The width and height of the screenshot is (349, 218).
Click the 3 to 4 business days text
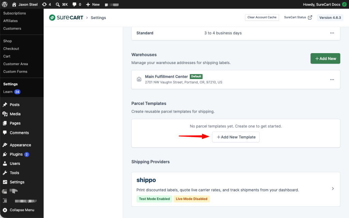(223, 33)
